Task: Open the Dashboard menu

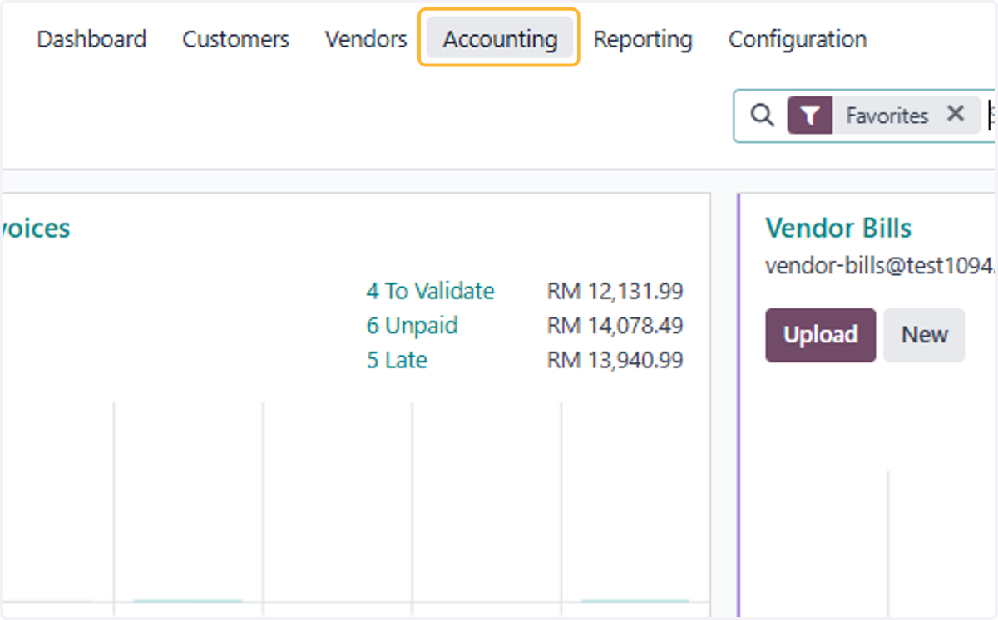Action: [x=91, y=39]
